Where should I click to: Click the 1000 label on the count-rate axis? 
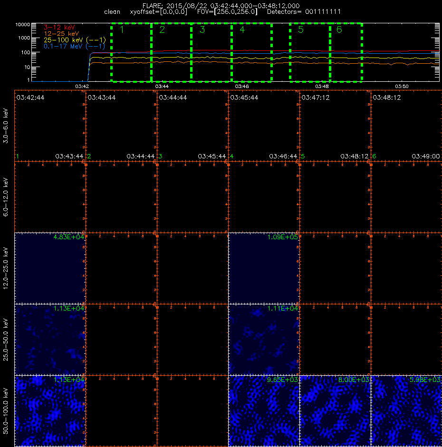pyautogui.click(x=24, y=38)
